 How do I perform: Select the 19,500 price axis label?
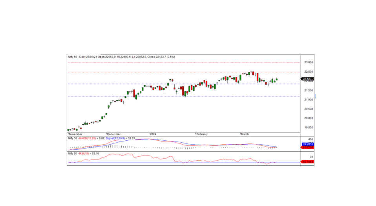point(308,127)
